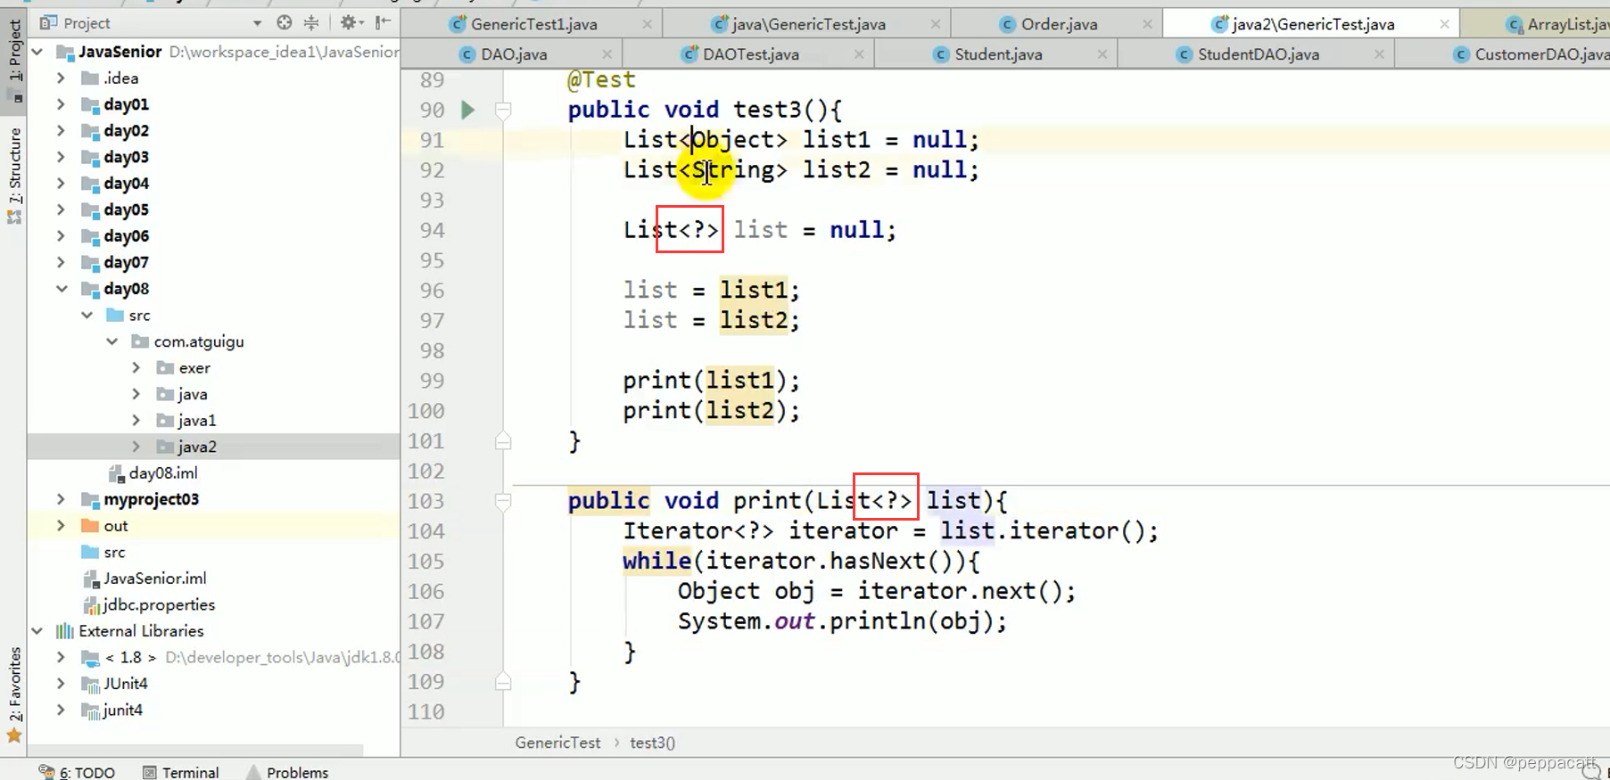
Task: Close the java\GenericTest.java tab
Action: [x=935, y=24]
